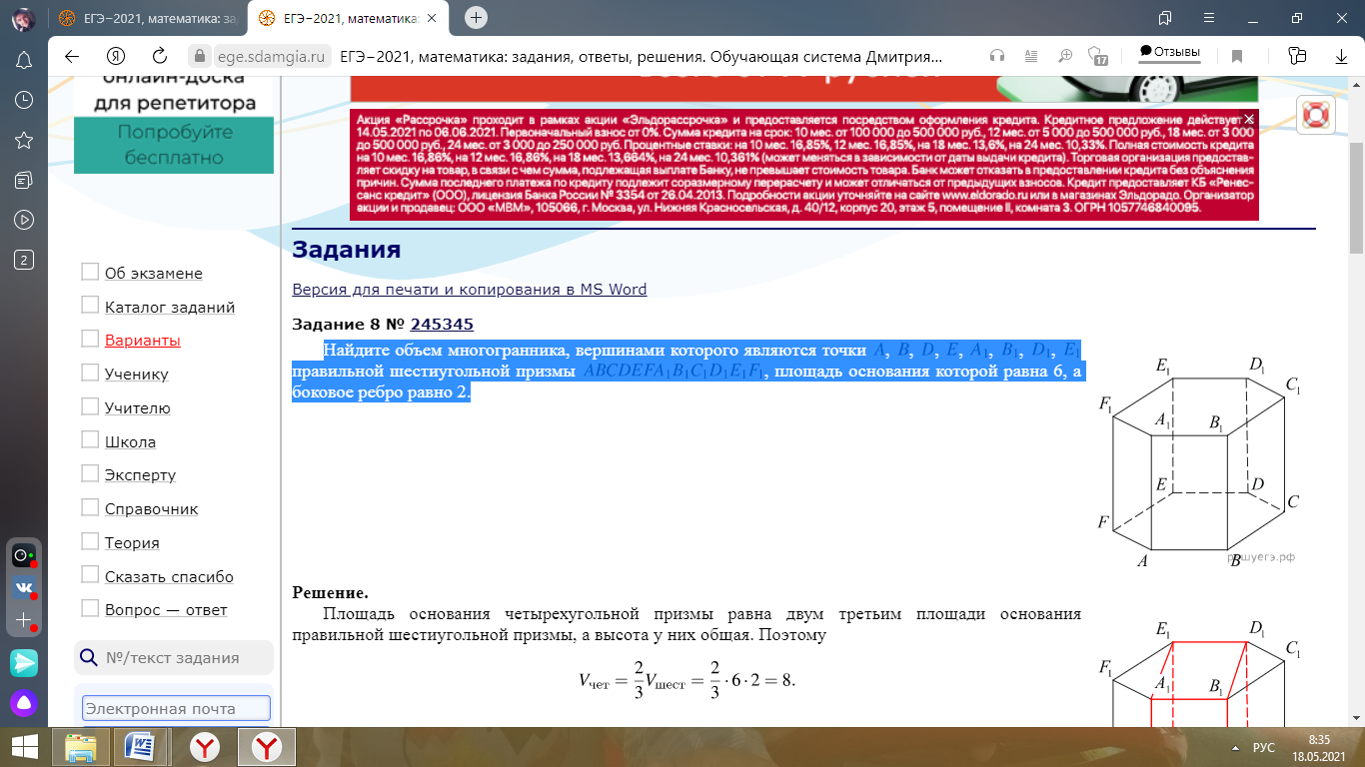This screenshot has width=1365, height=767.
Task: Add a new sidebar app with plus
Action: click(24, 621)
